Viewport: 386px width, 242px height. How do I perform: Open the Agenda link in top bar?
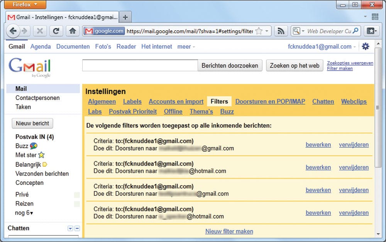(41, 47)
